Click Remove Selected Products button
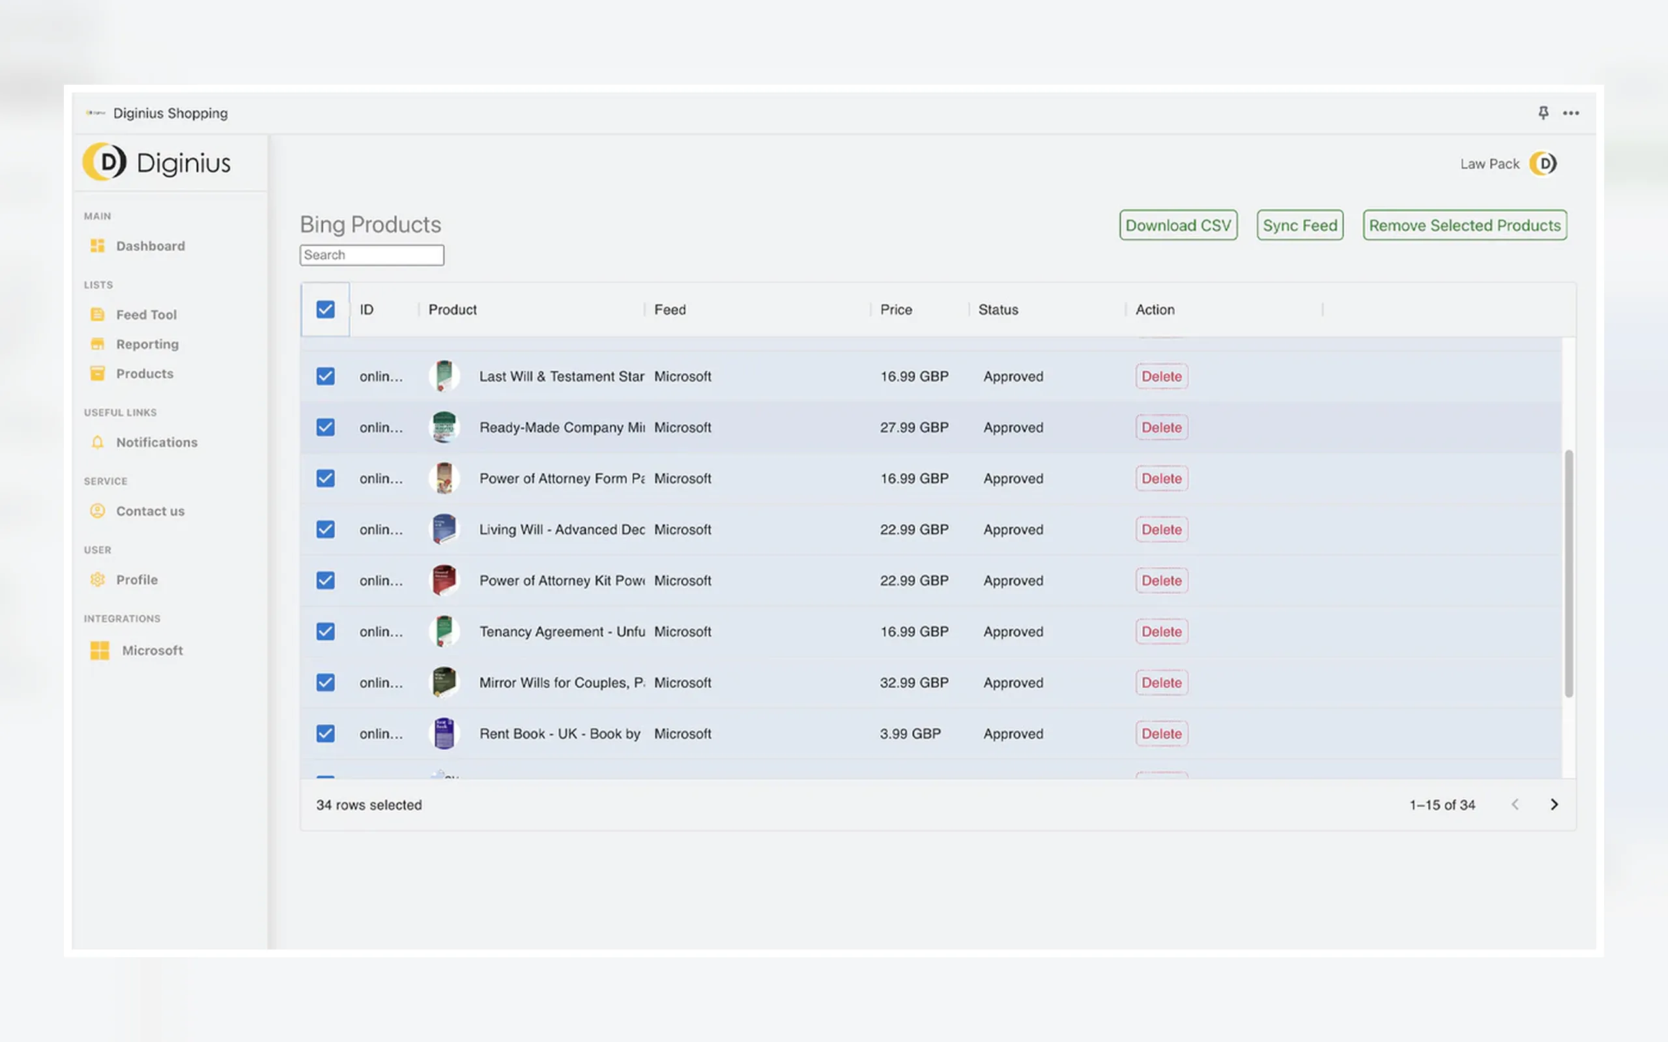 (1465, 225)
